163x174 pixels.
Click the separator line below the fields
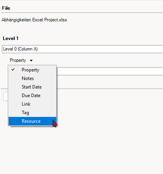click(110, 89)
